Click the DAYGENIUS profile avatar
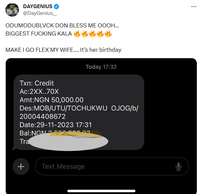 (12, 10)
